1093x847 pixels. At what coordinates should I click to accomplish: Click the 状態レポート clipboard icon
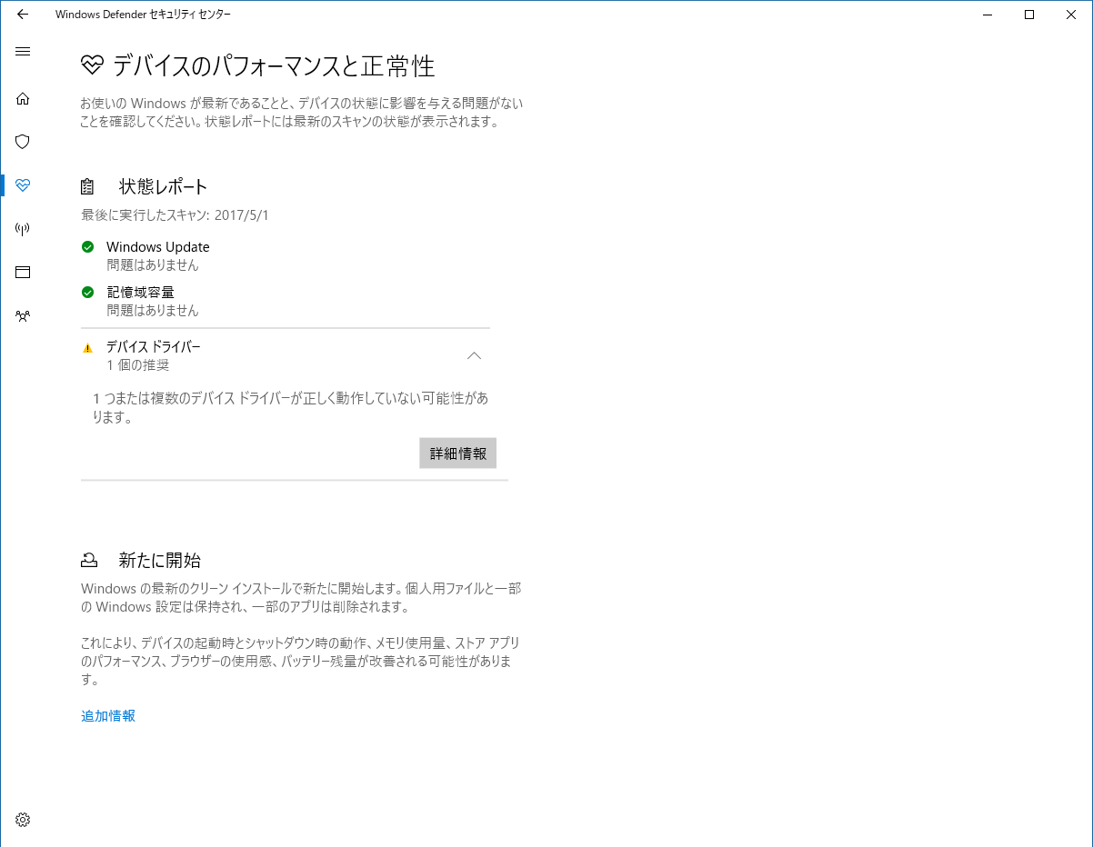[87, 187]
